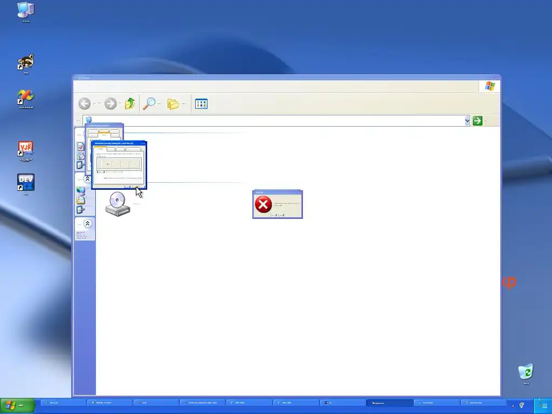Click Change a setting icon under System Tasks

(81, 165)
